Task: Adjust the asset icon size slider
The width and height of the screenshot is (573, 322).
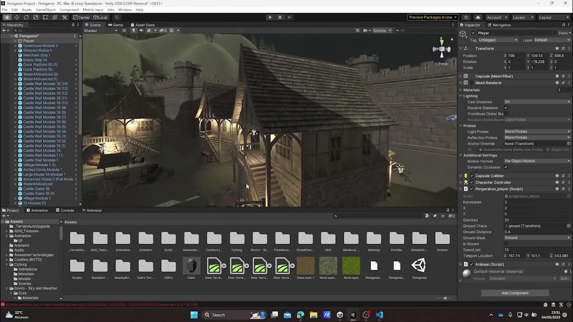Action: [445, 298]
